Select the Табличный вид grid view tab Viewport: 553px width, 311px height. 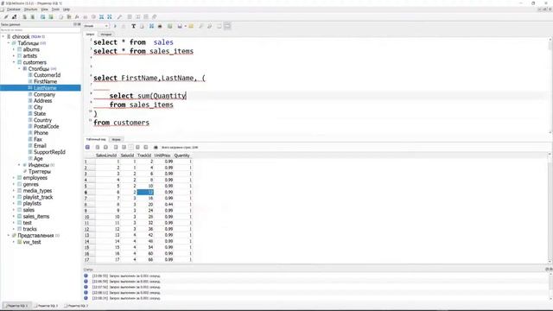[x=96, y=139]
